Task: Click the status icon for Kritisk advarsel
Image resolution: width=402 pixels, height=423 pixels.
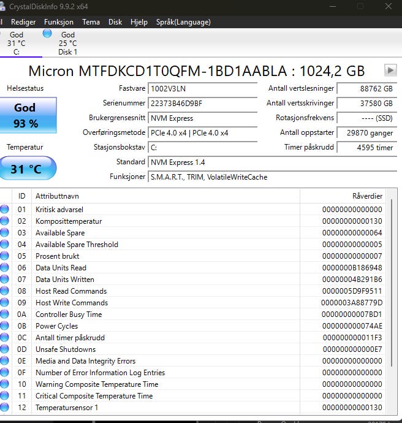Action: tap(4, 209)
